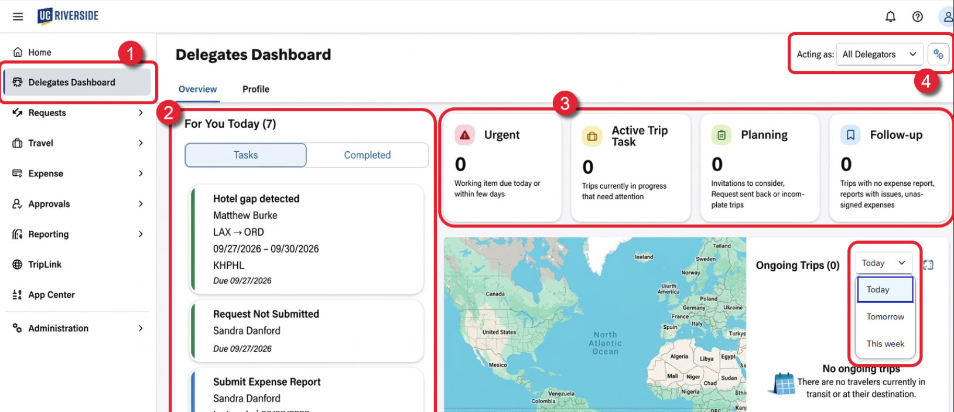Open the Hotel gap detected task card
954x412 pixels.
[x=307, y=239]
